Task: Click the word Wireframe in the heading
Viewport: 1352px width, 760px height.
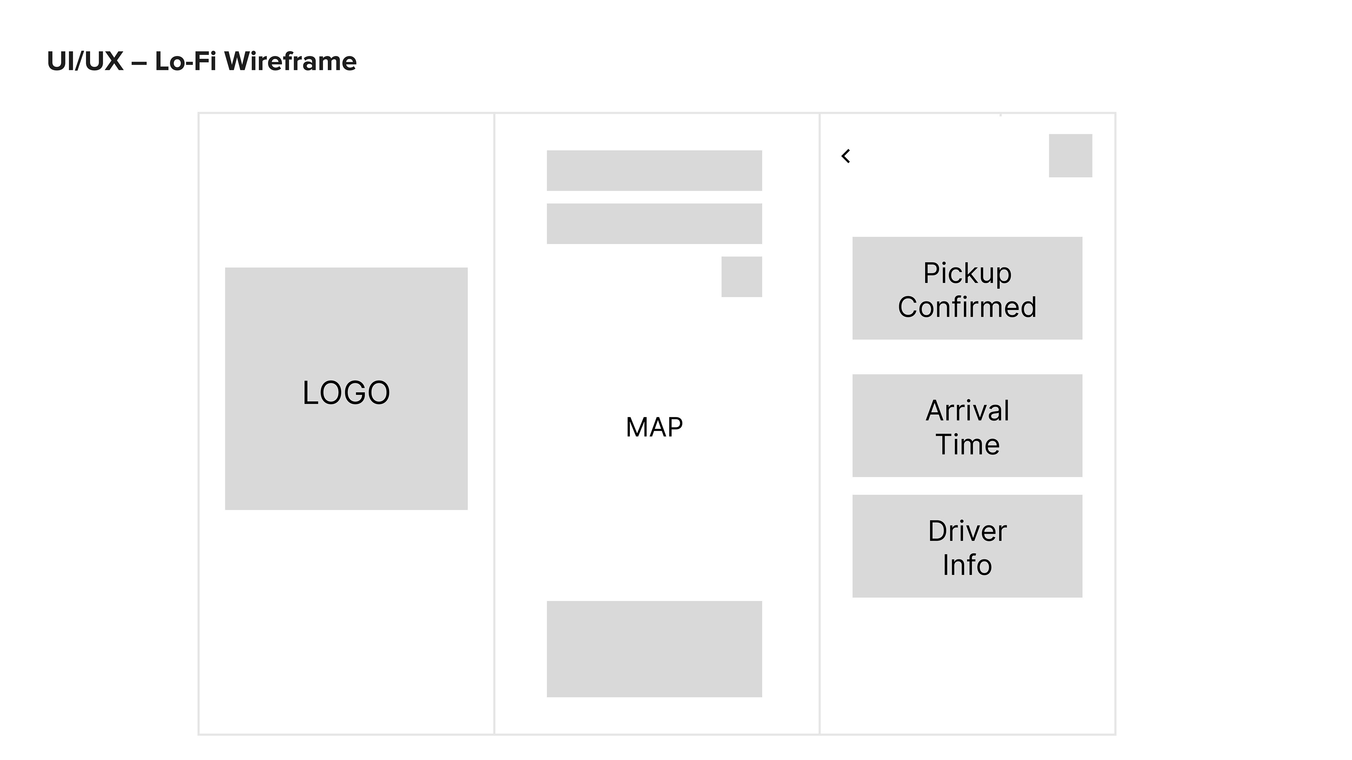Action: [x=291, y=61]
